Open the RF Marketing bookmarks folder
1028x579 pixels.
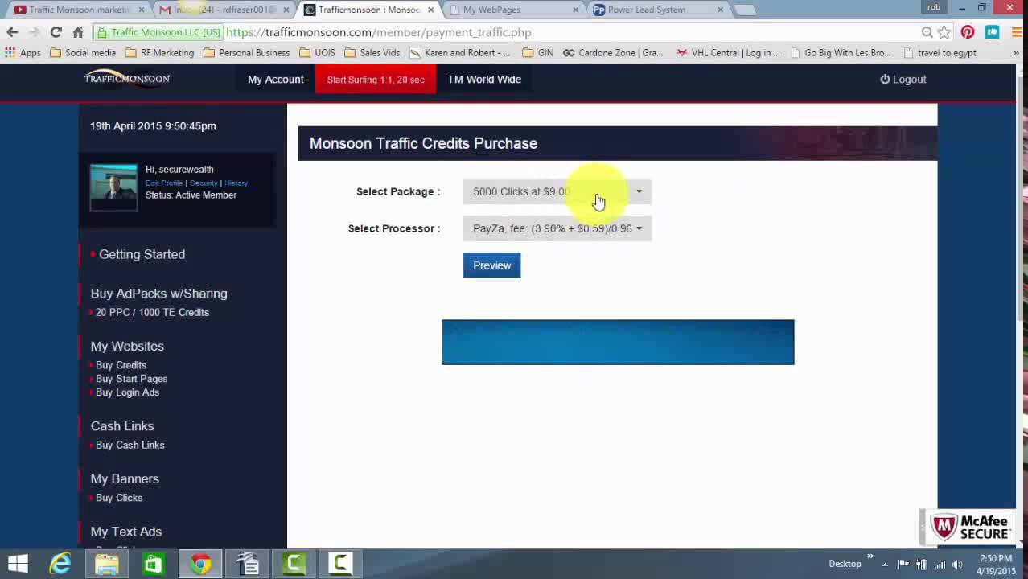point(159,53)
